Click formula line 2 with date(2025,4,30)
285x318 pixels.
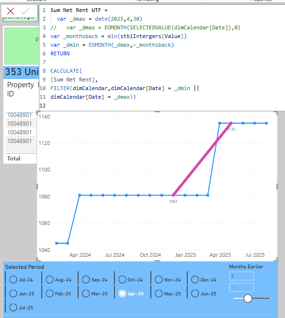99,19
